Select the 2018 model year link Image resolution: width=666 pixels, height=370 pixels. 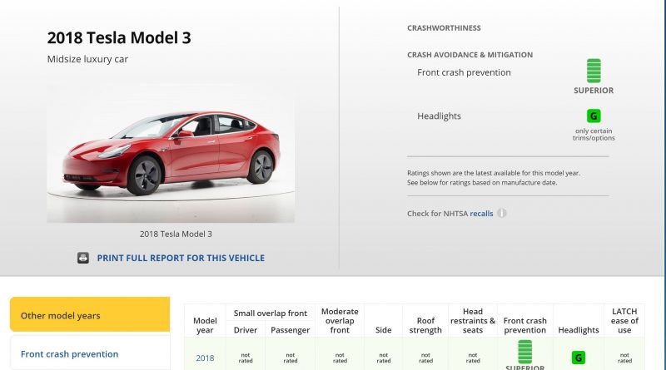(205, 358)
